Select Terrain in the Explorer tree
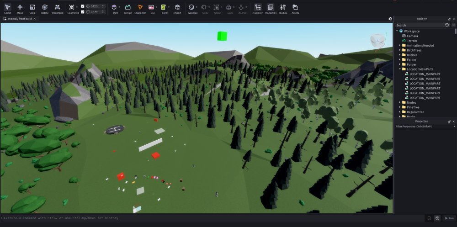Screen dimensions: 457x227 click(412, 41)
